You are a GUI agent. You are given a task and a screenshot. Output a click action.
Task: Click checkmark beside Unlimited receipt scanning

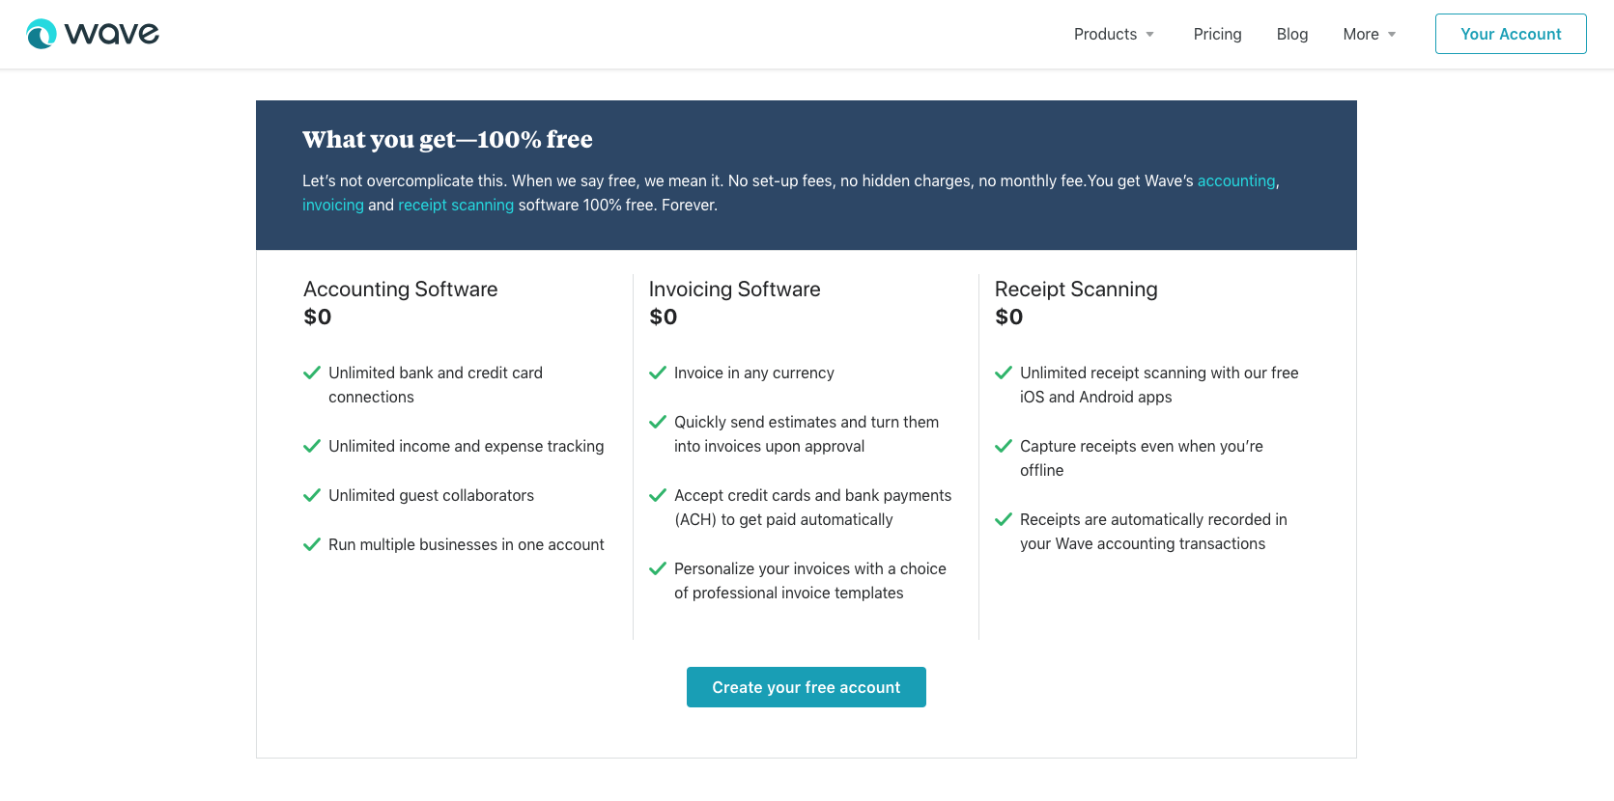[x=1004, y=373]
